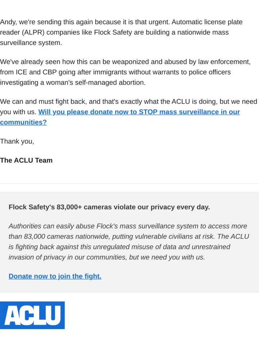Click the words 'surveillance system.' ending the first paragraph

point(31,43)
